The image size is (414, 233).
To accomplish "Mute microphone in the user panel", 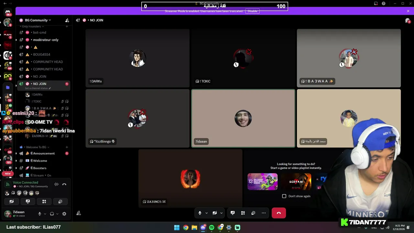I will (x=40, y=214).
